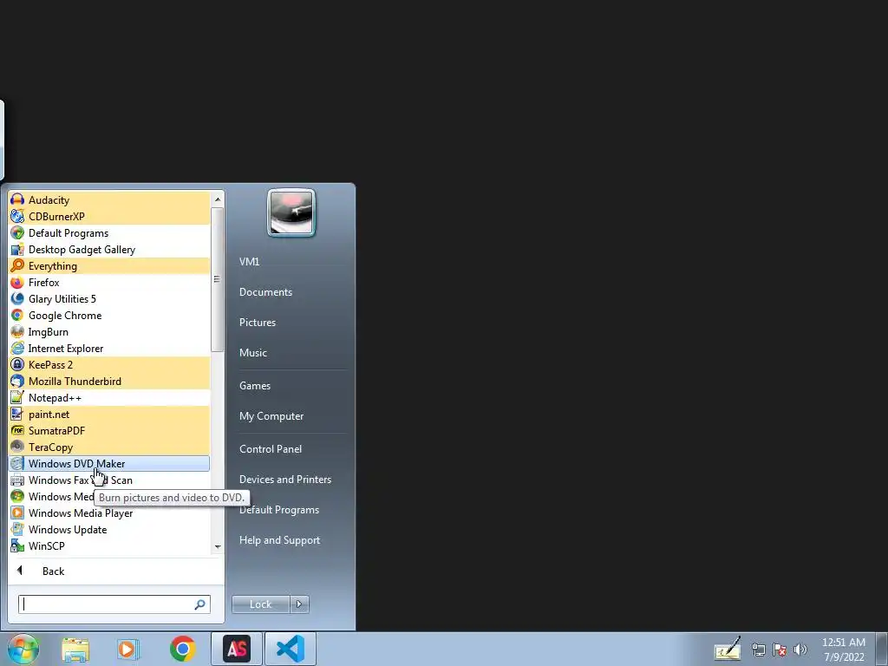Click the Desktop Gadget Gallery icon

tap(17, 249)
